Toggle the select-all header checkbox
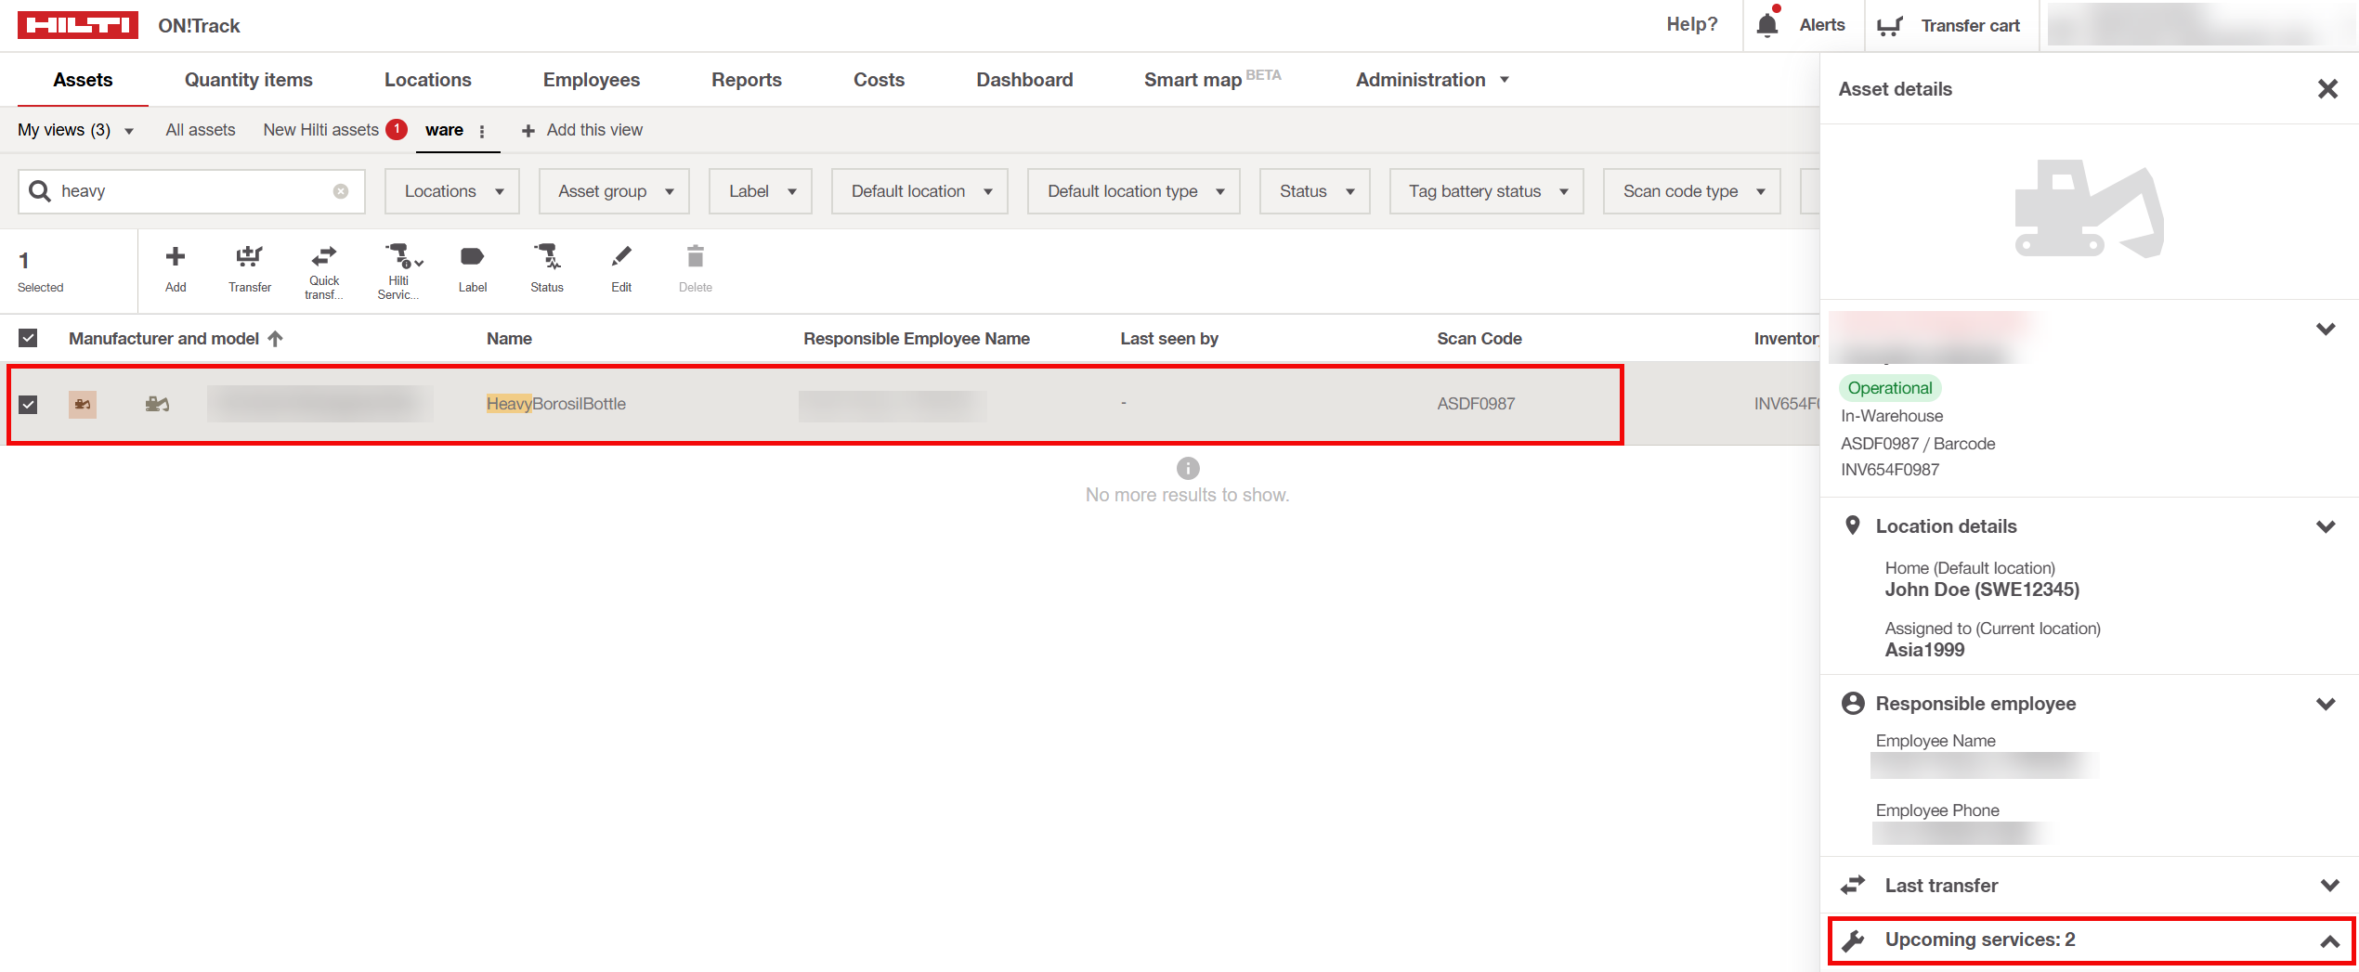This screenshot has width=2359, height=972. (28, 338)
